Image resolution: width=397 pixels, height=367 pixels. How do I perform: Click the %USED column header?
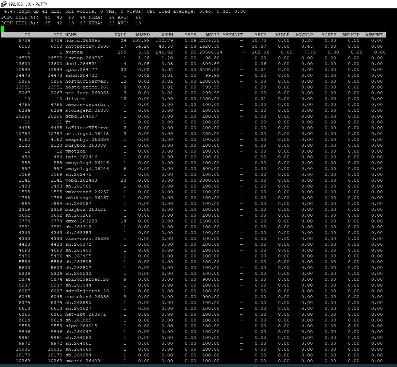(x=142, y=35)
